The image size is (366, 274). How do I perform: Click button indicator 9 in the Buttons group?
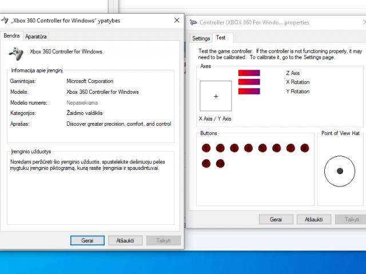[206, 163]
